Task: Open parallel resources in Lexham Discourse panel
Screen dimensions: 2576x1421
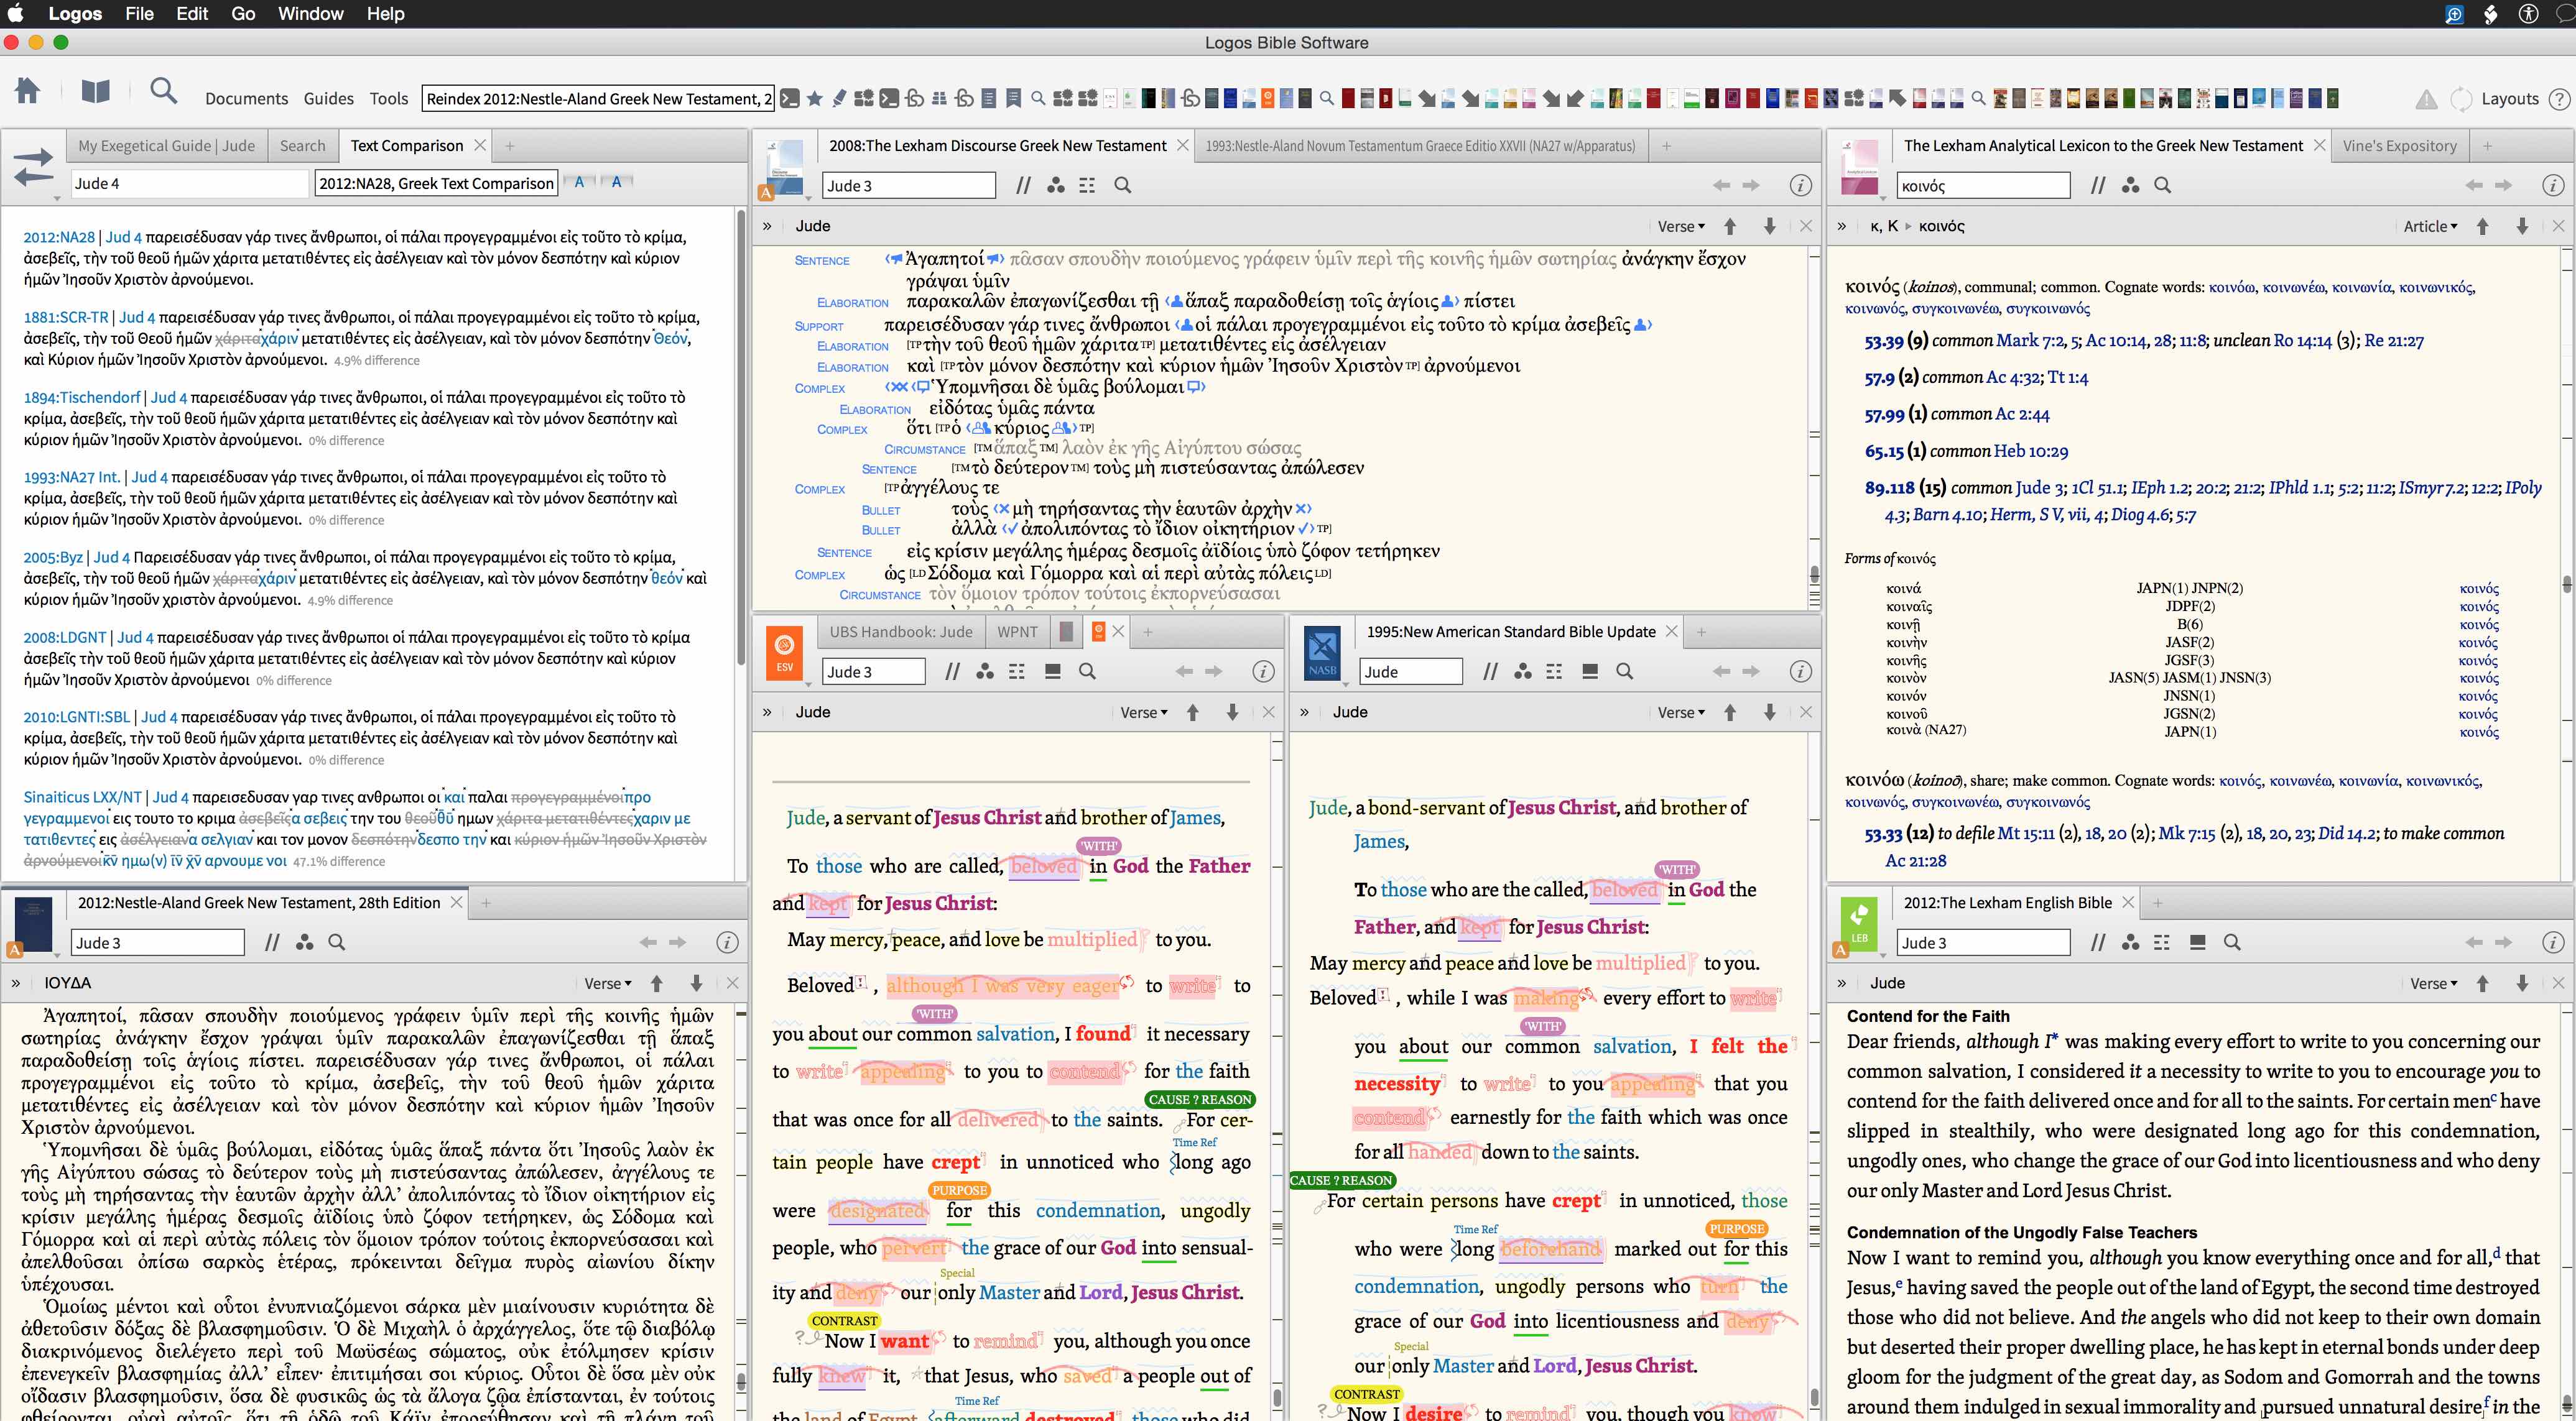Action: tap(1022, 186)
